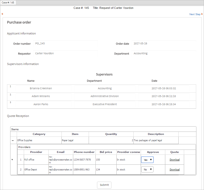The width and height of the screenshot is (204, 190).
Task: Download the quote from Full office
Action: pos(174,160)
